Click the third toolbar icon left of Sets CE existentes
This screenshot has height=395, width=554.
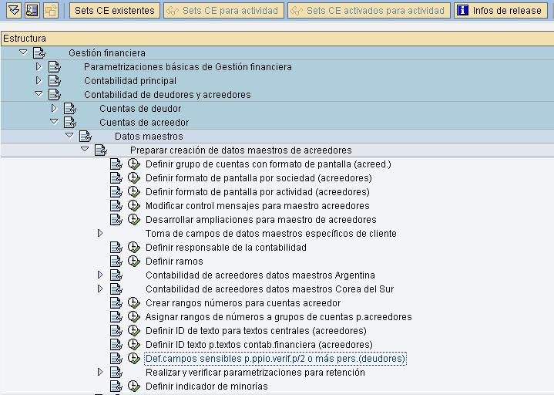(51, 10)
